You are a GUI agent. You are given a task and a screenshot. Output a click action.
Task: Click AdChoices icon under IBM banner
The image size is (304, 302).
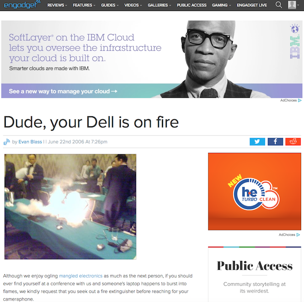point(300,100)
